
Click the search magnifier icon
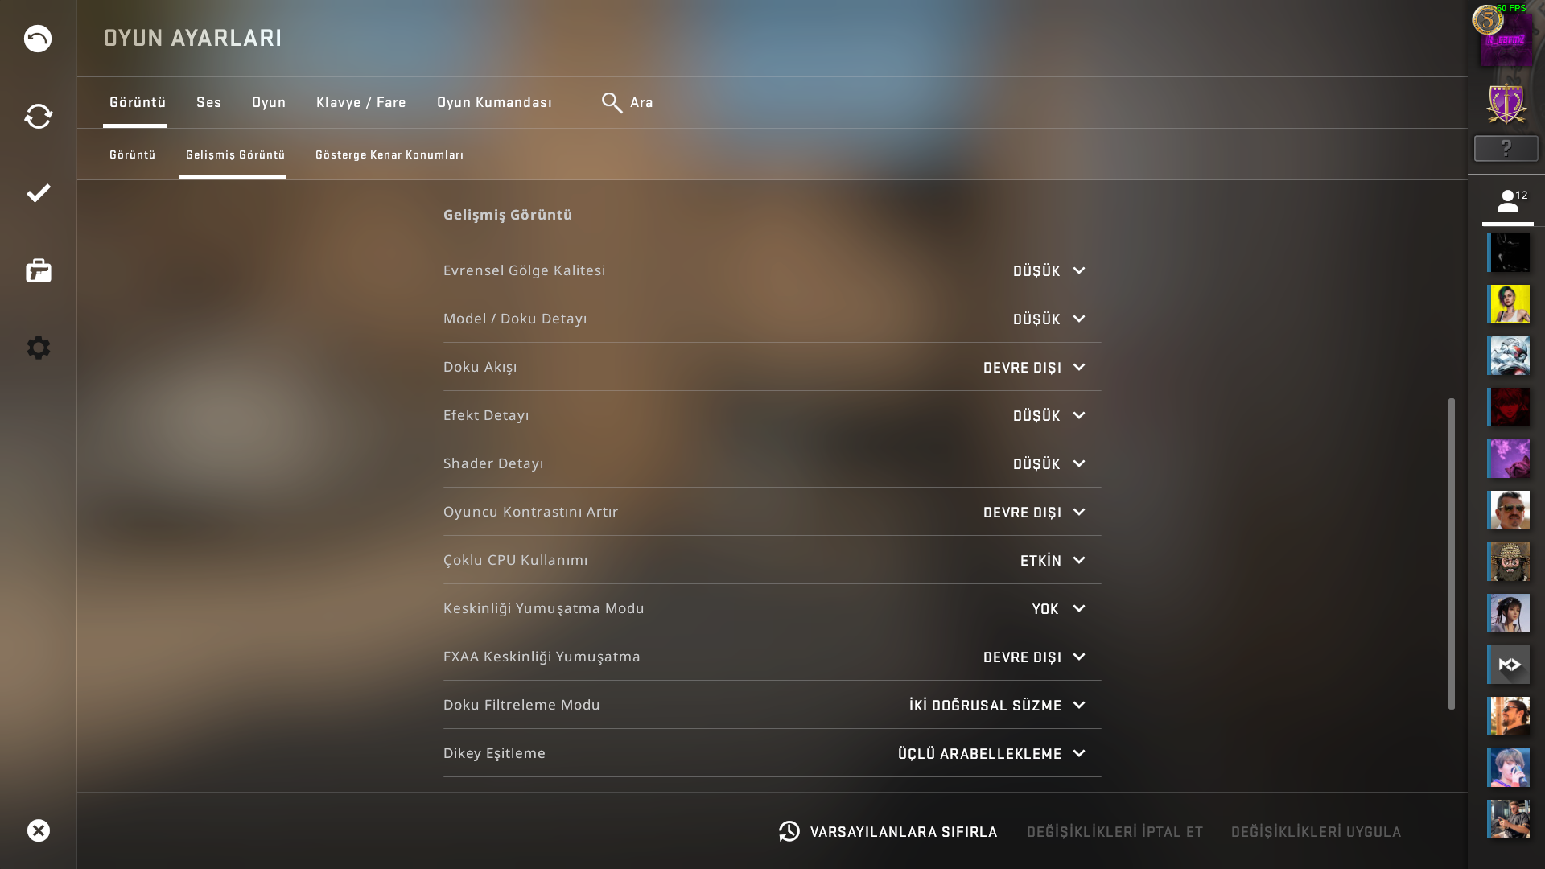[x=612, y=103]
